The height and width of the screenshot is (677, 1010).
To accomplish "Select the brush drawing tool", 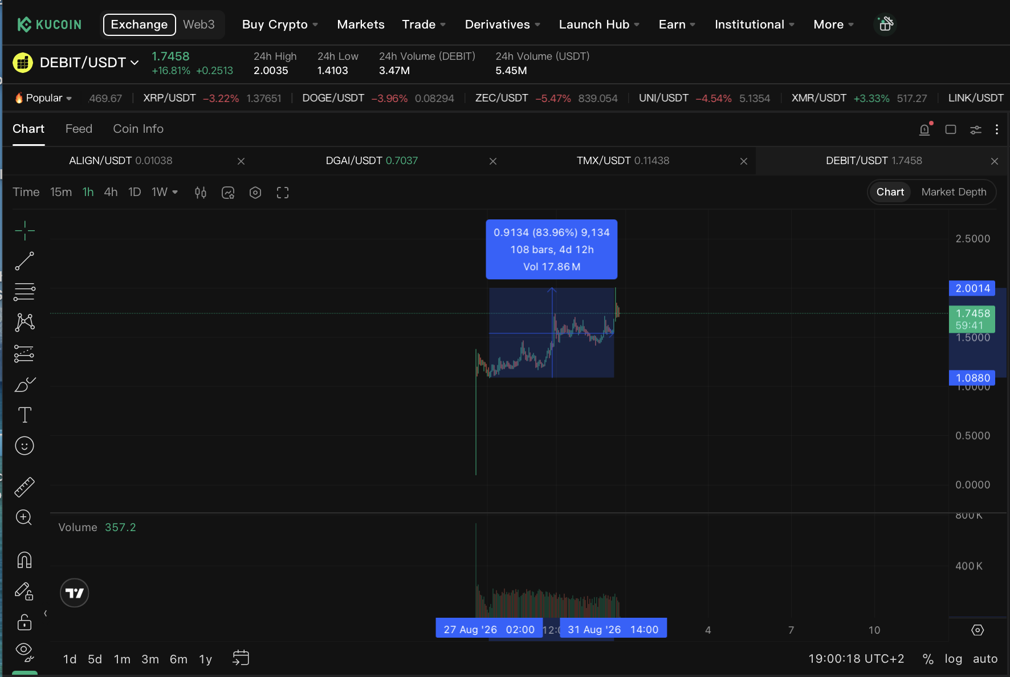I will [x=25, y=385].
